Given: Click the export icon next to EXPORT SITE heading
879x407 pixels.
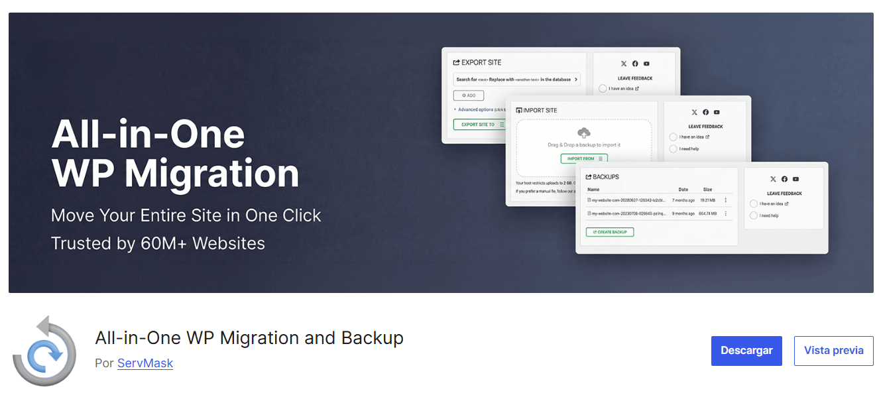Looking at the screenshot, I should tap(456, 62).
